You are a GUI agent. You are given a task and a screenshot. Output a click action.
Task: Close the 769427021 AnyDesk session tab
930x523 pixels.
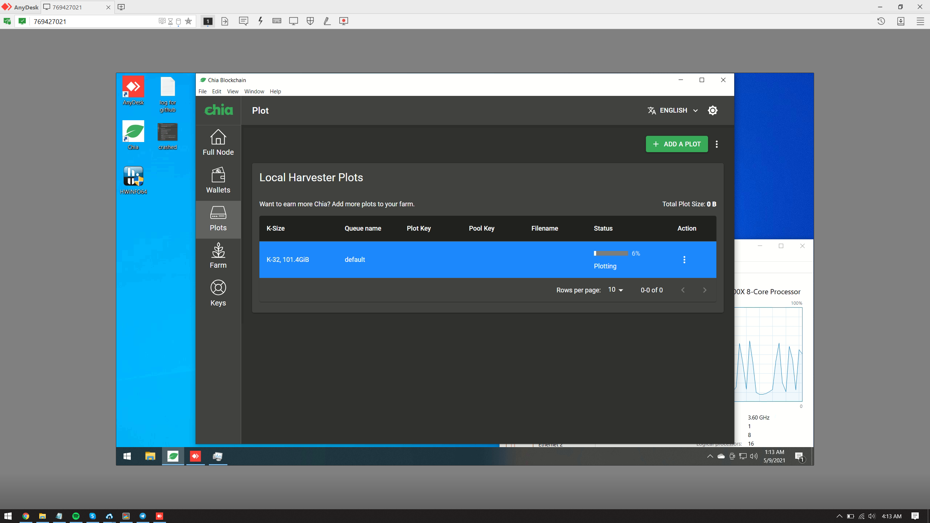pyautogui.click(x=108, y=7)
